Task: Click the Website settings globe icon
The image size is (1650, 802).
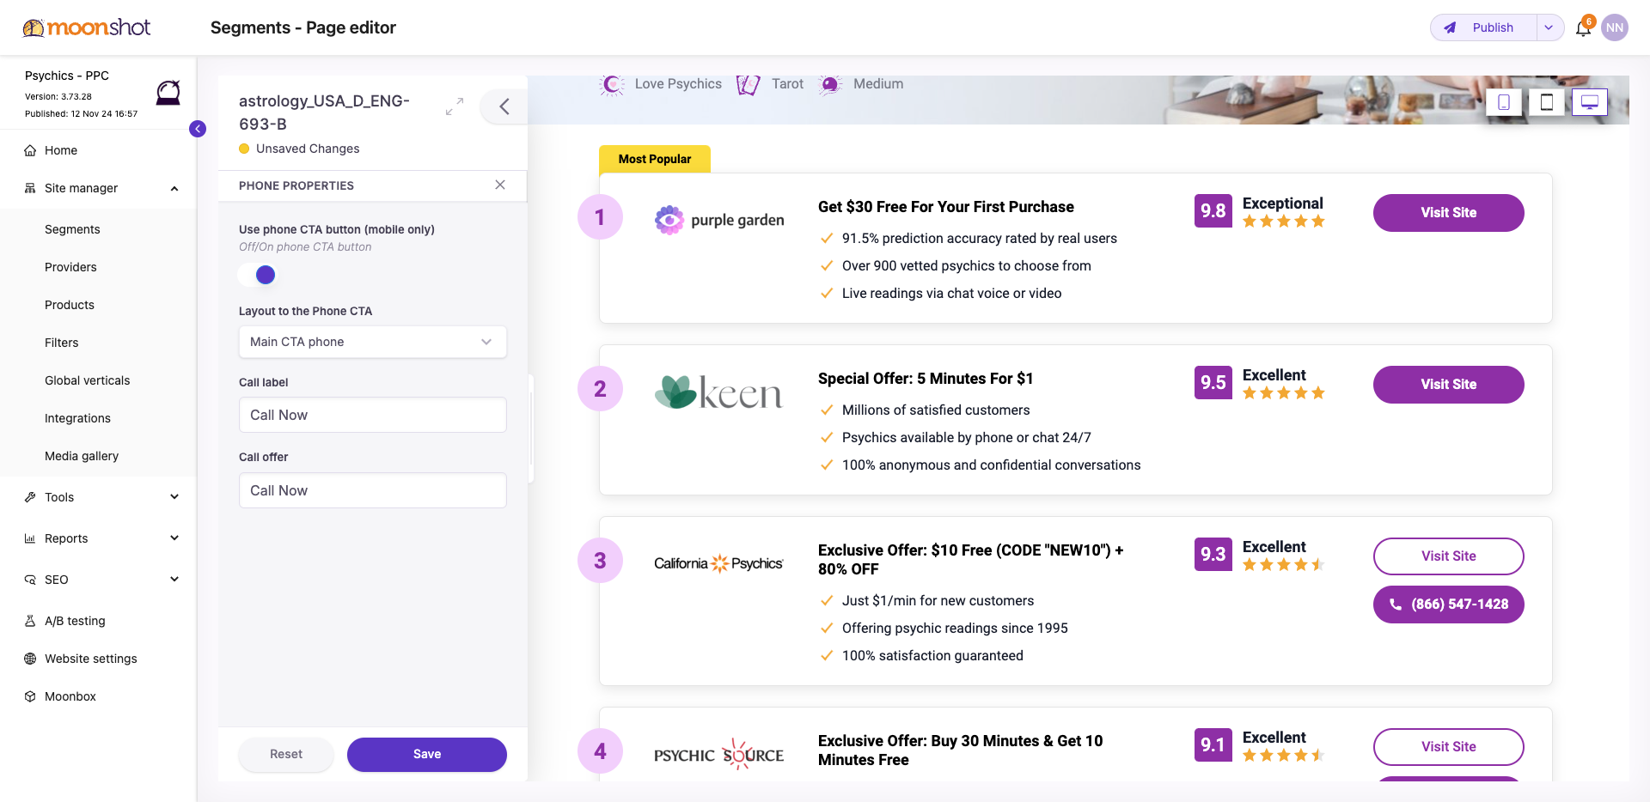Action: (x=30, y=659)
